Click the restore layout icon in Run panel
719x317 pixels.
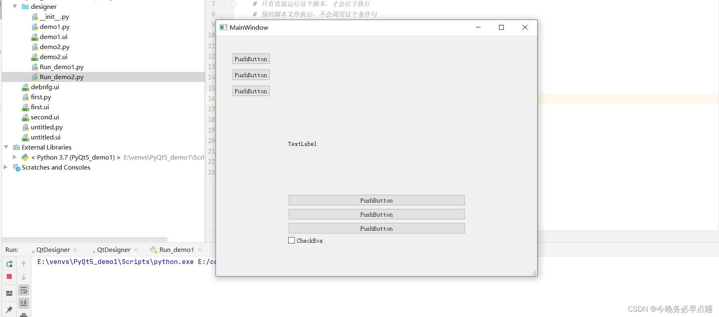point(9,293)
